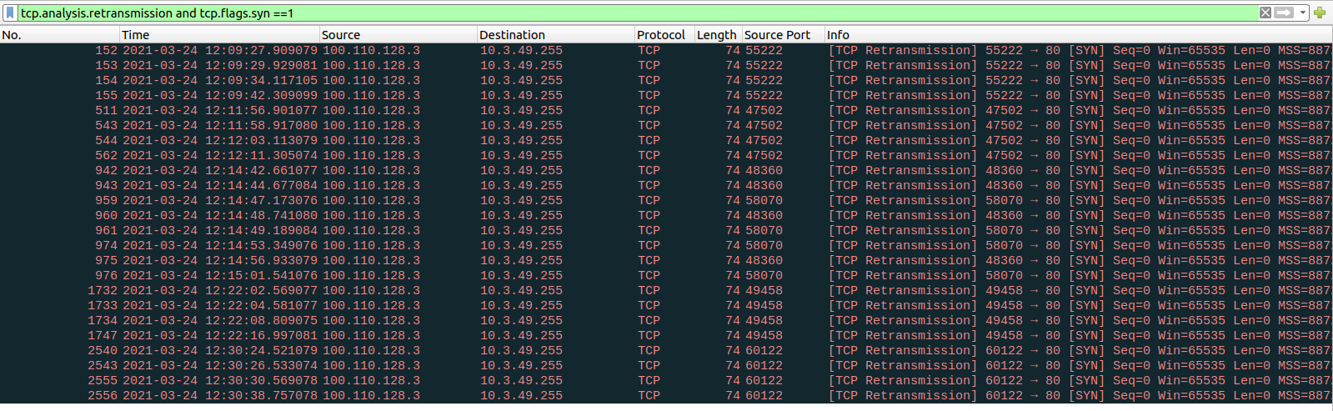The width and height of the screenshot is (1333, 411).
Task: Click the Source column header
Action: [x=397, y=35]
